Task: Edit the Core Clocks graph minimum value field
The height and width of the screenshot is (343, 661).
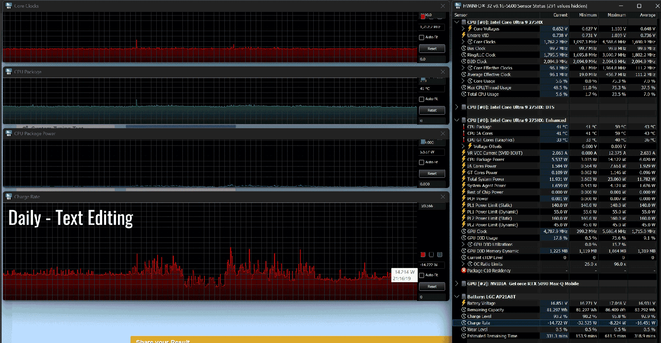Action: 432,59
